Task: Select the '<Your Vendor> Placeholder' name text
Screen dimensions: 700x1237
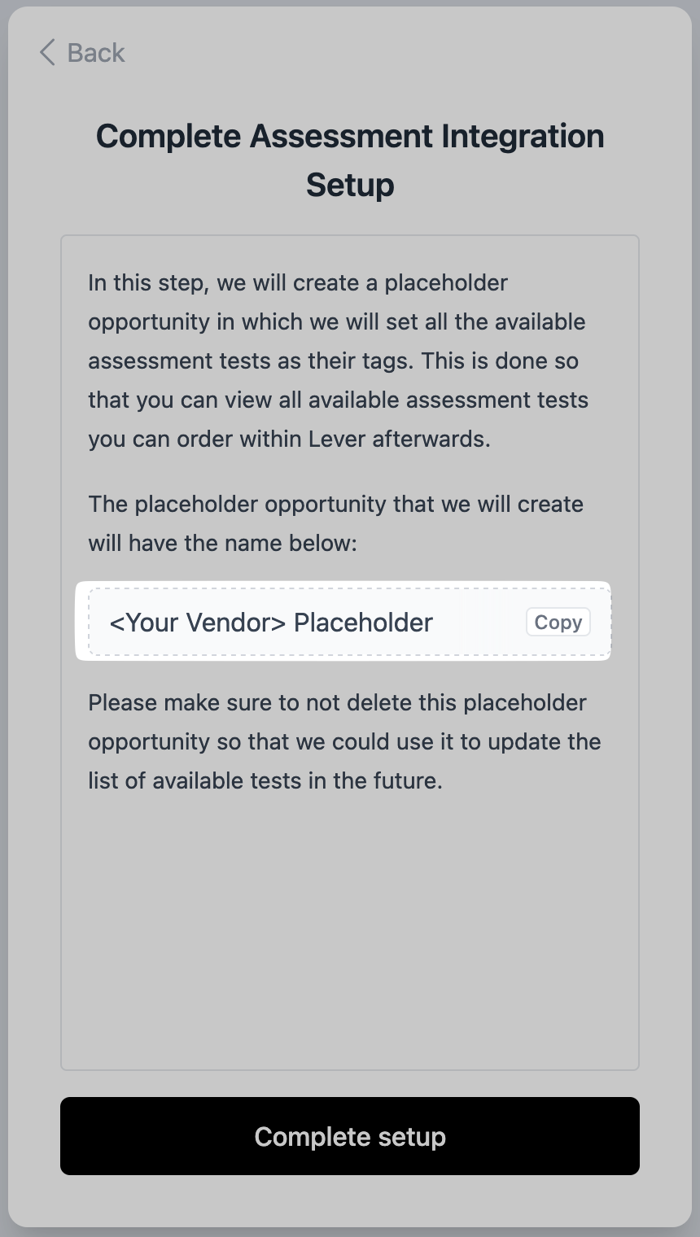Action: (271, 622)
